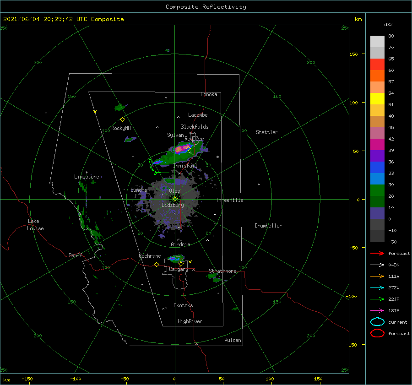Click the 18TS legend label
The image size is (412, 385).
[x=394, y=311]
